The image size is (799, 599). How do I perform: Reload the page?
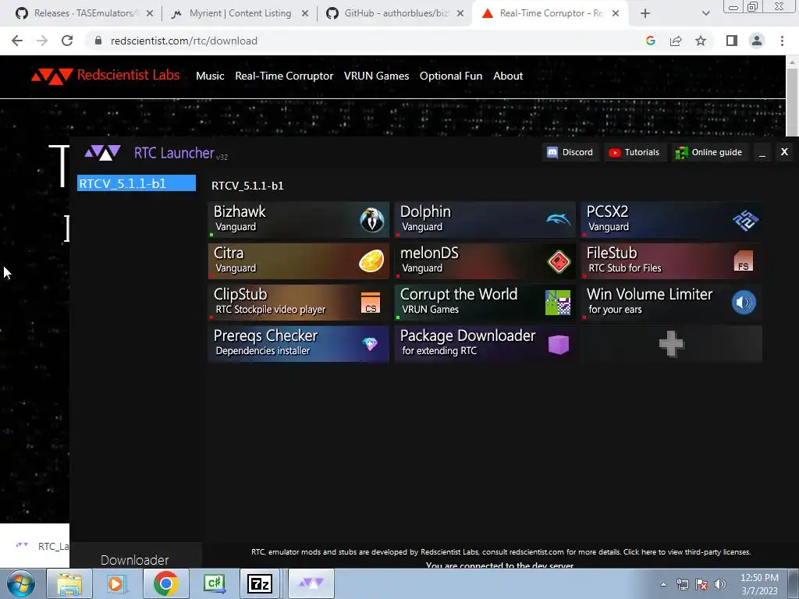67,41
